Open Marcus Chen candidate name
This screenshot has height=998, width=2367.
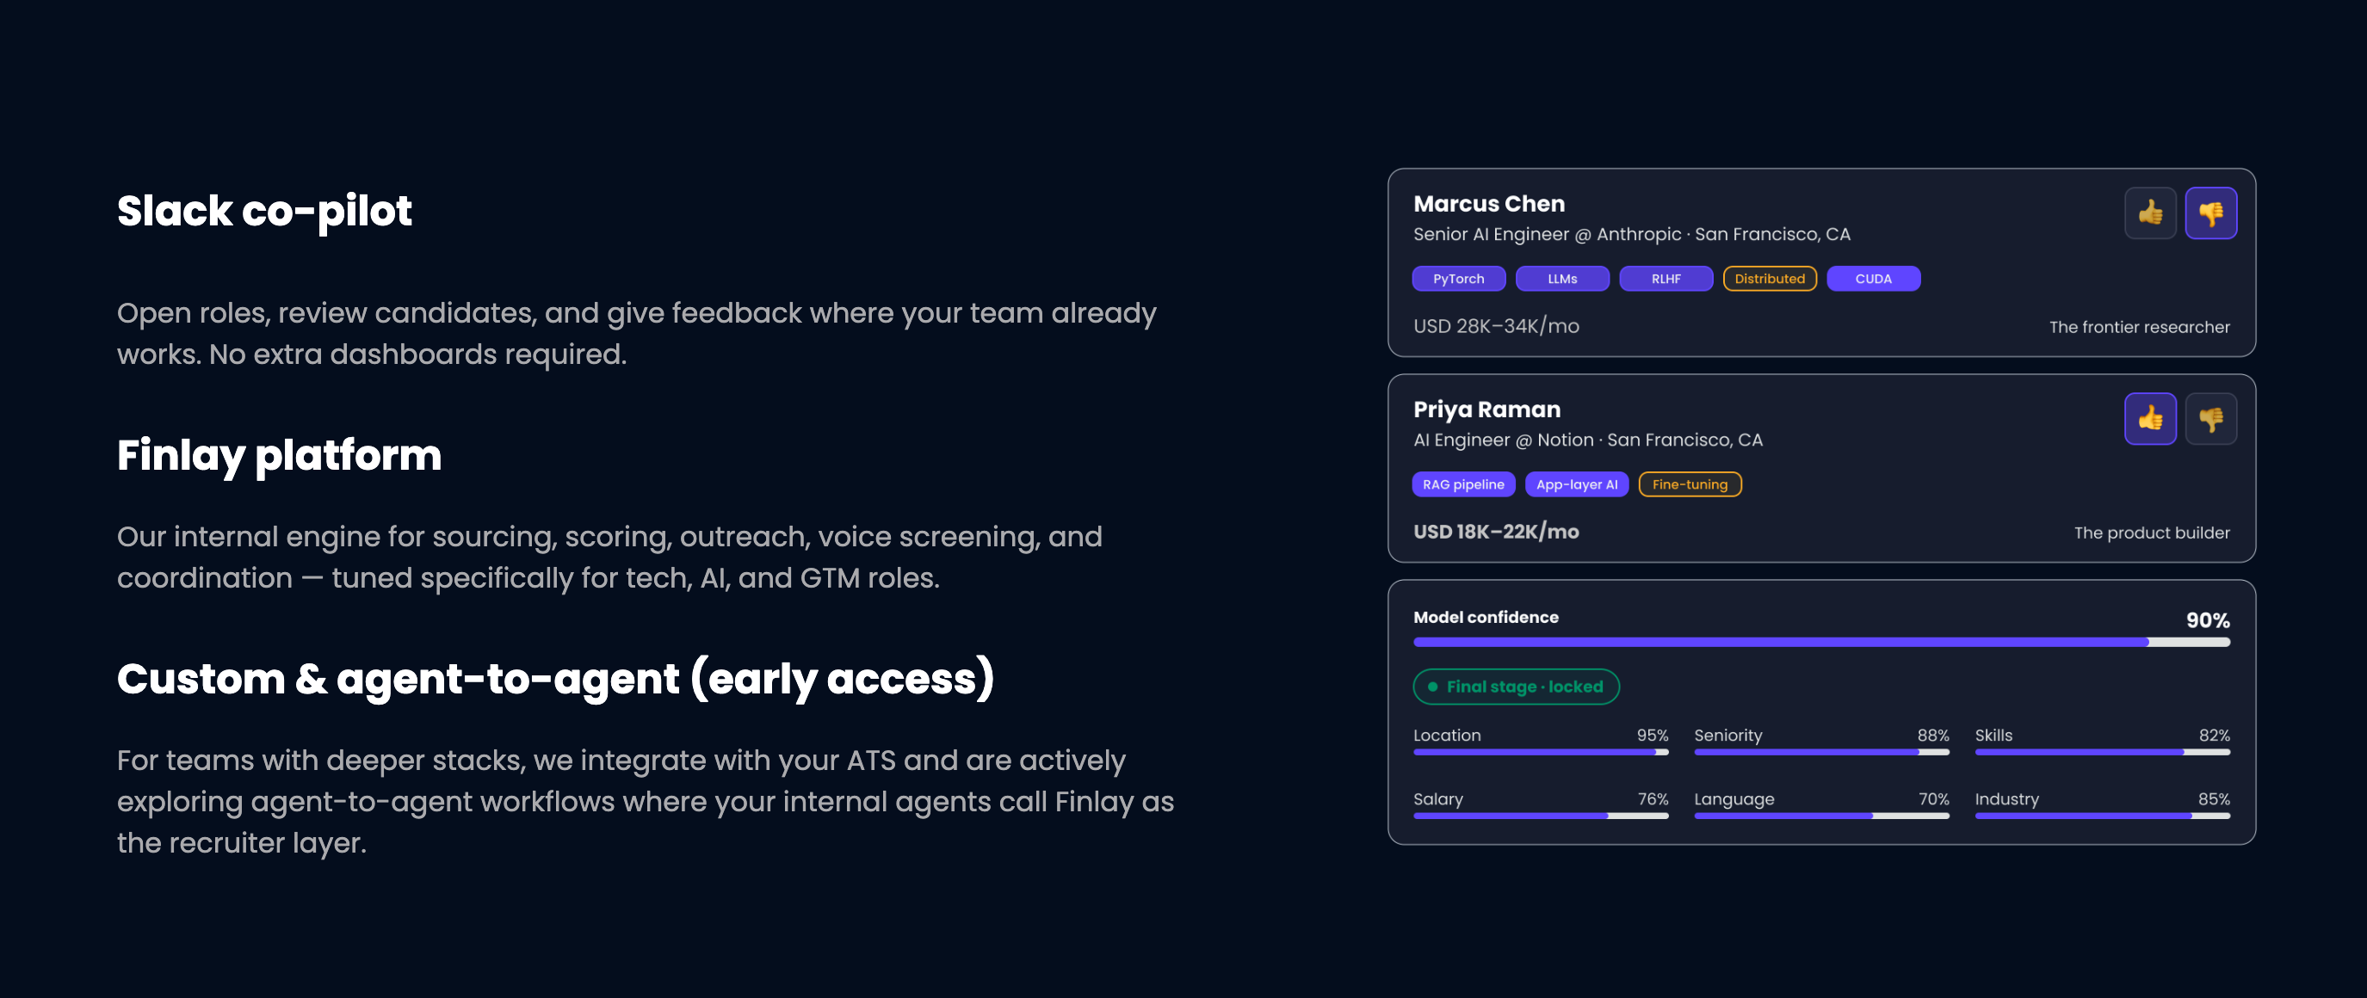(x=1488, y=204)
